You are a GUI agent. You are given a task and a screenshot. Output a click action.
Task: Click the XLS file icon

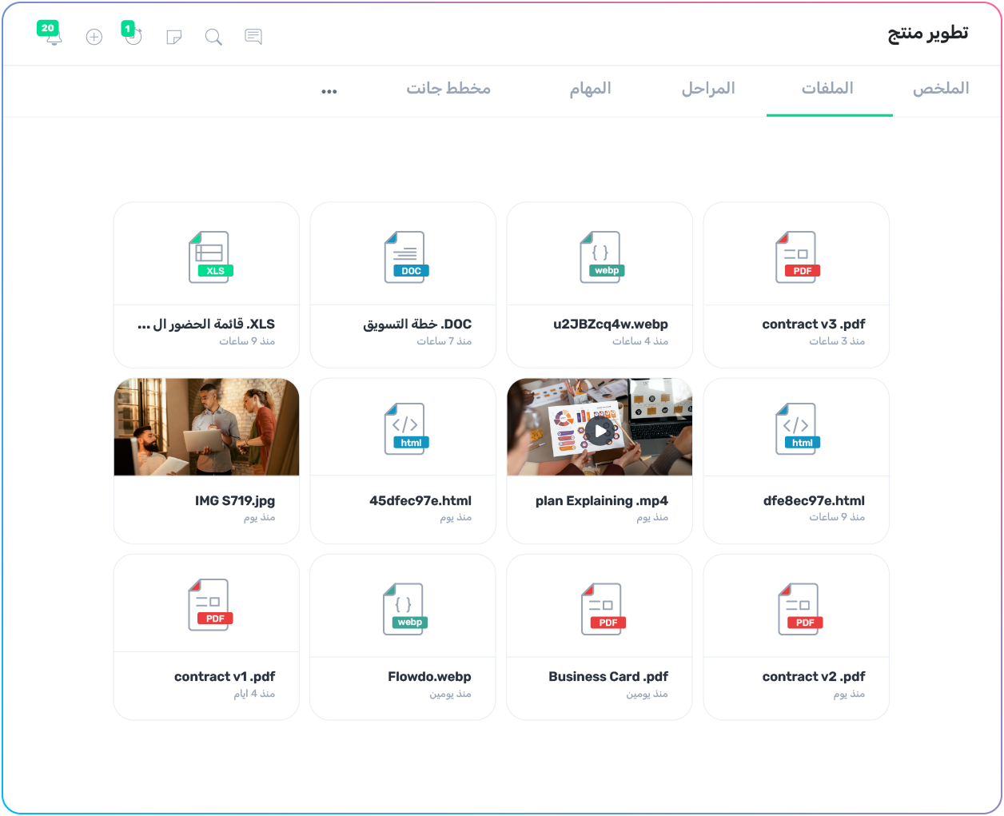coord(209,257)
